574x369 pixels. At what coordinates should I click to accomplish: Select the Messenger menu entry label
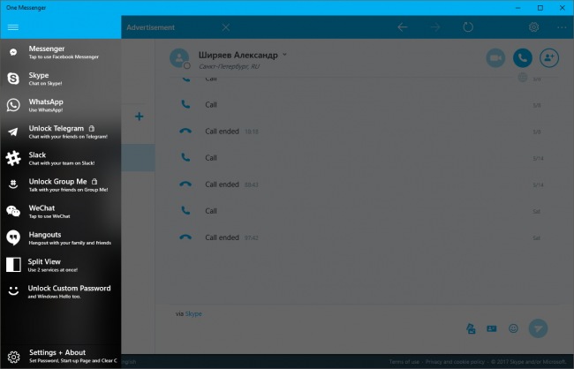coord(47,49)
